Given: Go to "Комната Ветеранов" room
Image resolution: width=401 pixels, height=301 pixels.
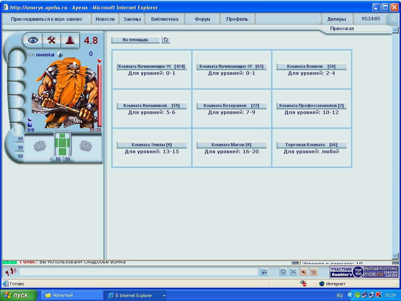Looking at the screenshot, I should pyautogui.click(x=231, y=105).
